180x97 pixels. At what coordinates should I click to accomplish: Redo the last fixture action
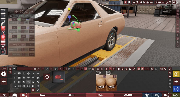tap(126, 69)
